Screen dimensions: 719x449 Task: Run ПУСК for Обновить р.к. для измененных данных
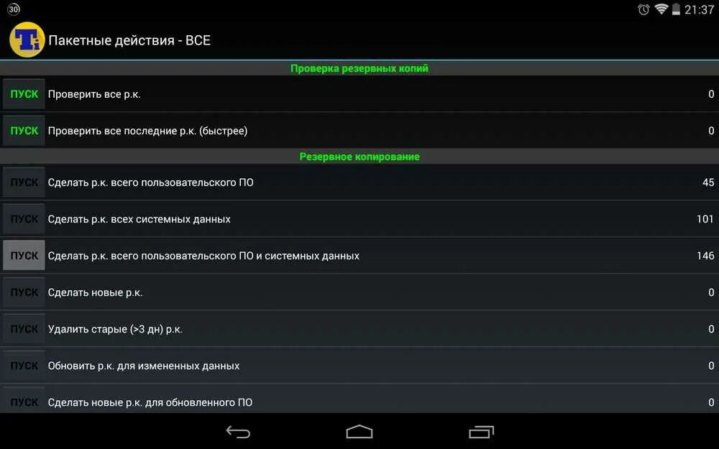(x=24, y=366)
